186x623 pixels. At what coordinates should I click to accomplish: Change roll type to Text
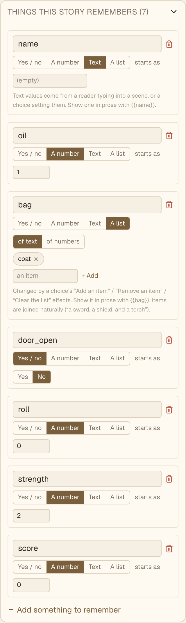tap(95, 428)
